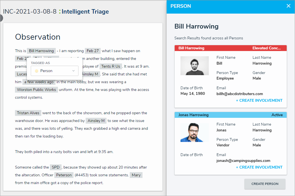The height and width of the screenshot is (196, 295).
Task: Select the Worston Public Works tag
Action: (x=36, y=90)
